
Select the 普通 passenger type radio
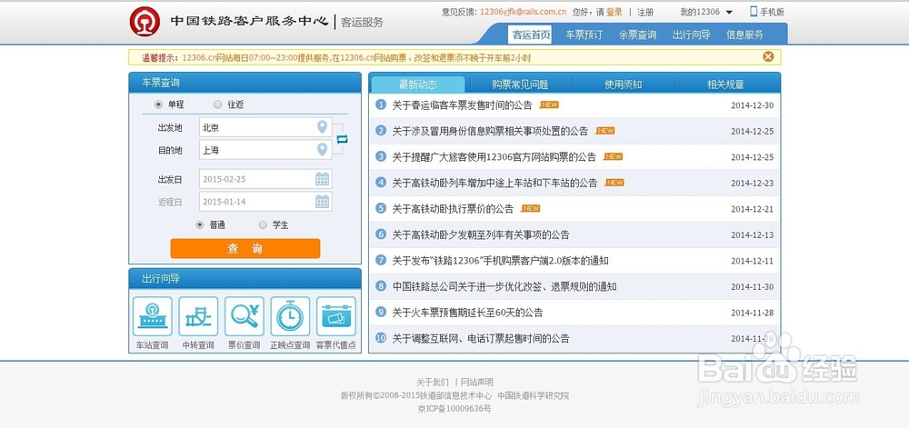(x=200, y=224)
